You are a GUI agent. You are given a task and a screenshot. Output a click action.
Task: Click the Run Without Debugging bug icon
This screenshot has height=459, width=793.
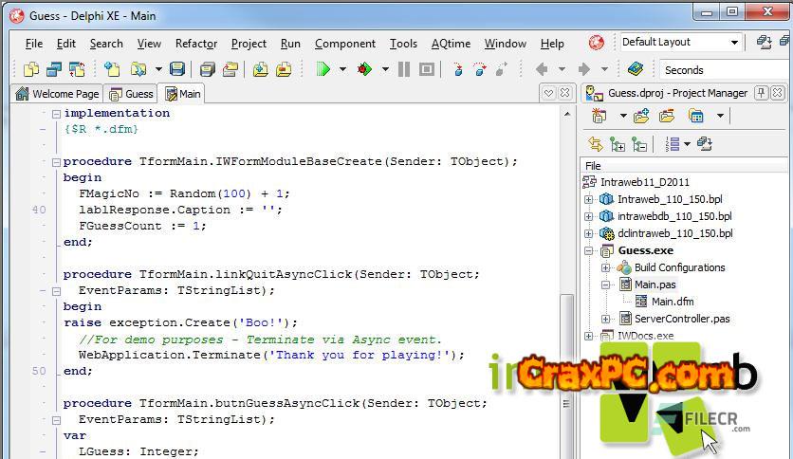[364, 69]
